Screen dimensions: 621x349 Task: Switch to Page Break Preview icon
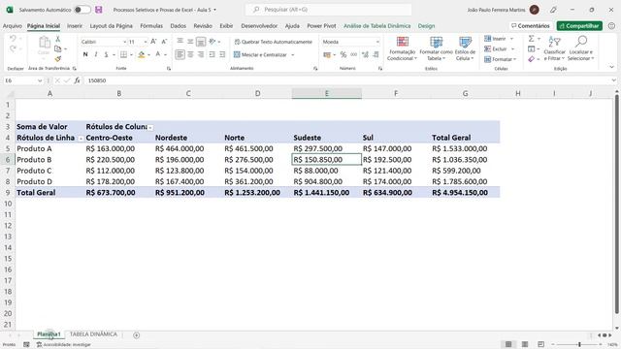tap(541, 344)
